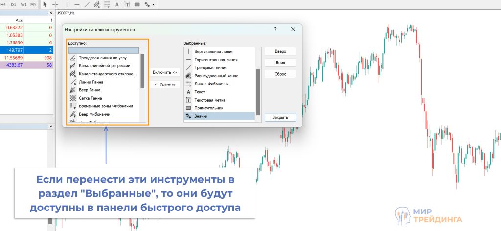Click the available list scrollbar
The width and height of the screenshot is (501, 231).
pyautogui.click(x=142, y=71)
